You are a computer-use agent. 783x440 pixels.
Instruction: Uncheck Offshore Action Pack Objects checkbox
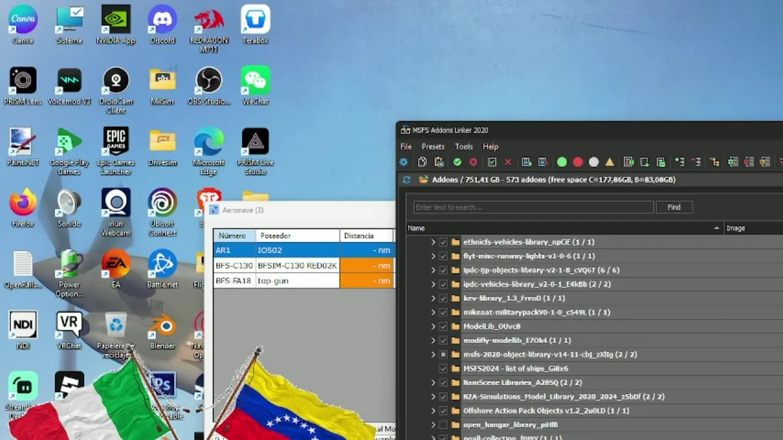(x=443, y=411)
